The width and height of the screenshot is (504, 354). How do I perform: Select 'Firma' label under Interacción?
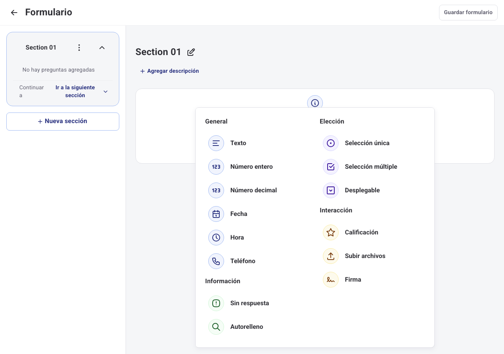[353, 280]
